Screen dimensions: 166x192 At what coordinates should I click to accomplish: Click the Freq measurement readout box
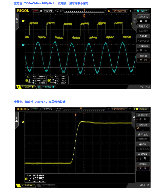[x=36, y=79]
